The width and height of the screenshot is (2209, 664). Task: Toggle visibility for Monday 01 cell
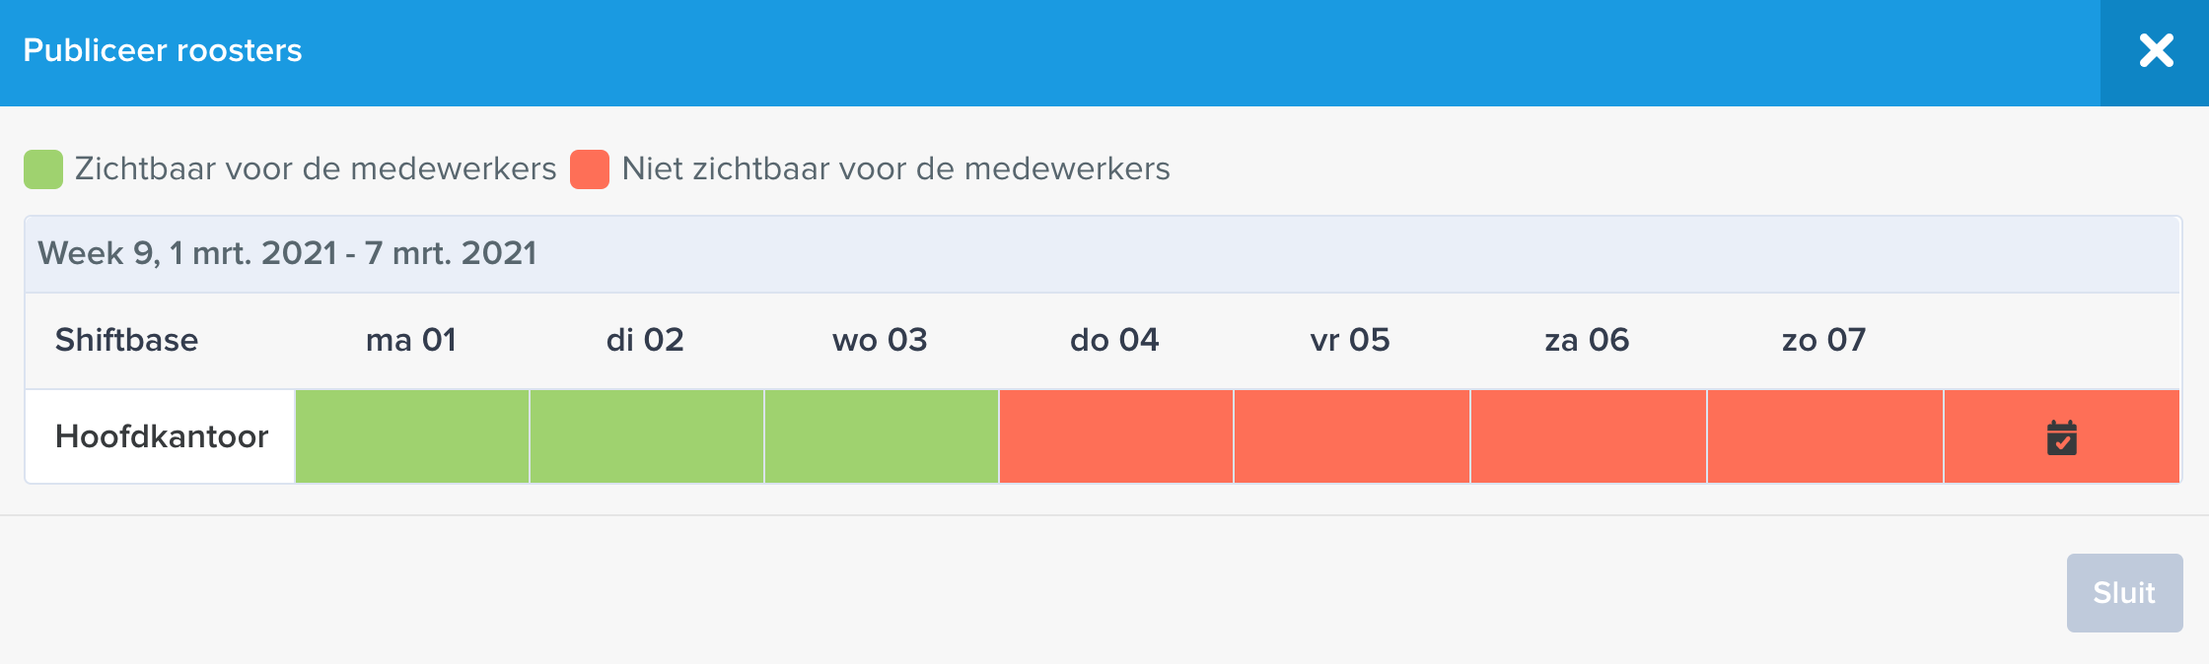pos(412,436)
